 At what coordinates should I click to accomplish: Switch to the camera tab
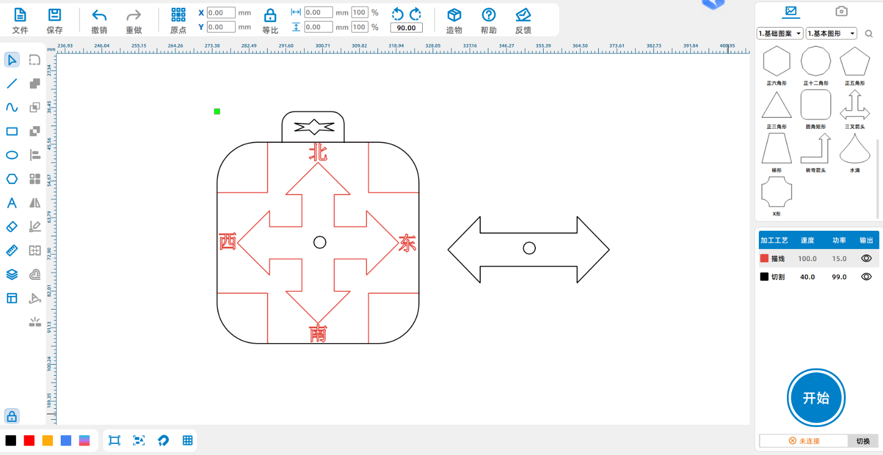coord(841,11)
